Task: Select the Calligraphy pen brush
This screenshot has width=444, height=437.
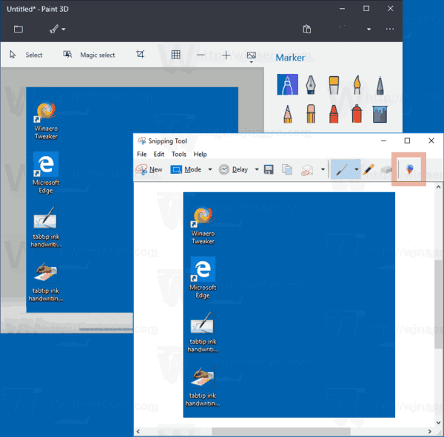Action: (311, 84)
